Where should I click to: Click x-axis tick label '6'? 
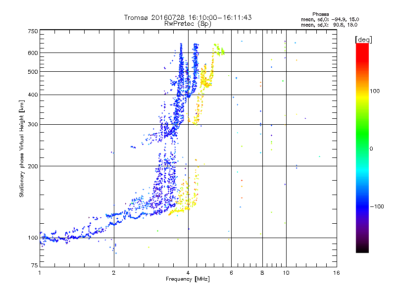231,273
